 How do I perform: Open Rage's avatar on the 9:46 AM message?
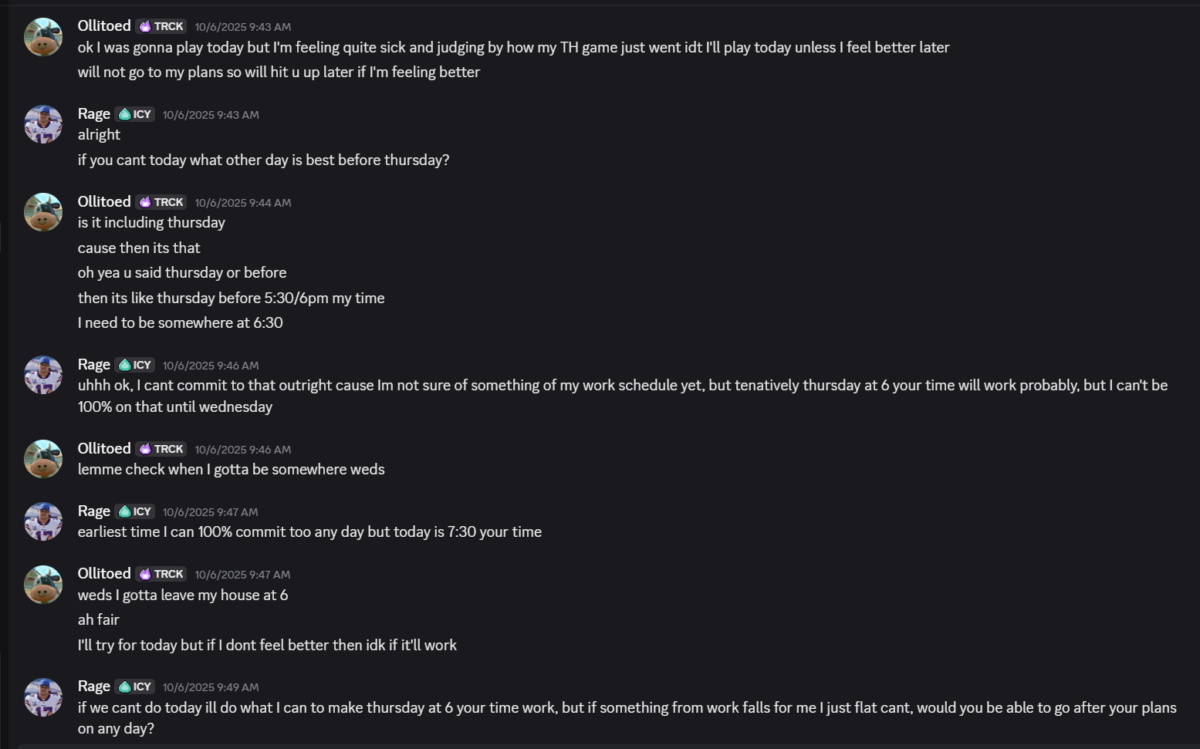pos(43,376)
